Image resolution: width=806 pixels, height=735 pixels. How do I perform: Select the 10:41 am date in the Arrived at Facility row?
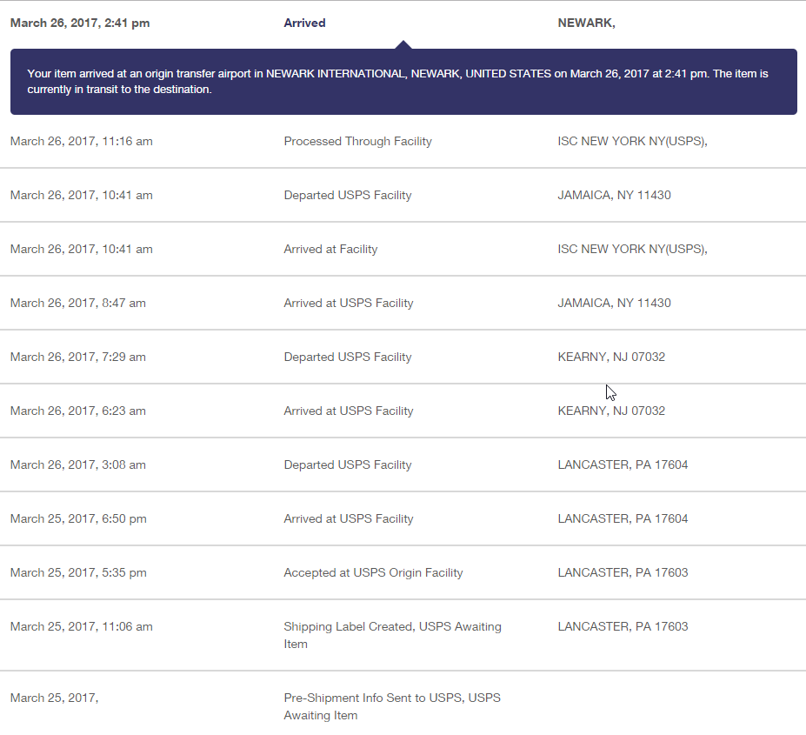(x=81, y=250)
